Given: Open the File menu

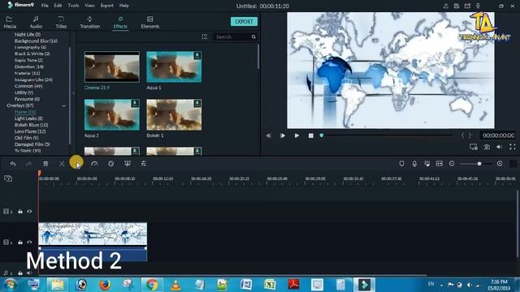Looking at the screenshot, I should [x=45, y=6].
